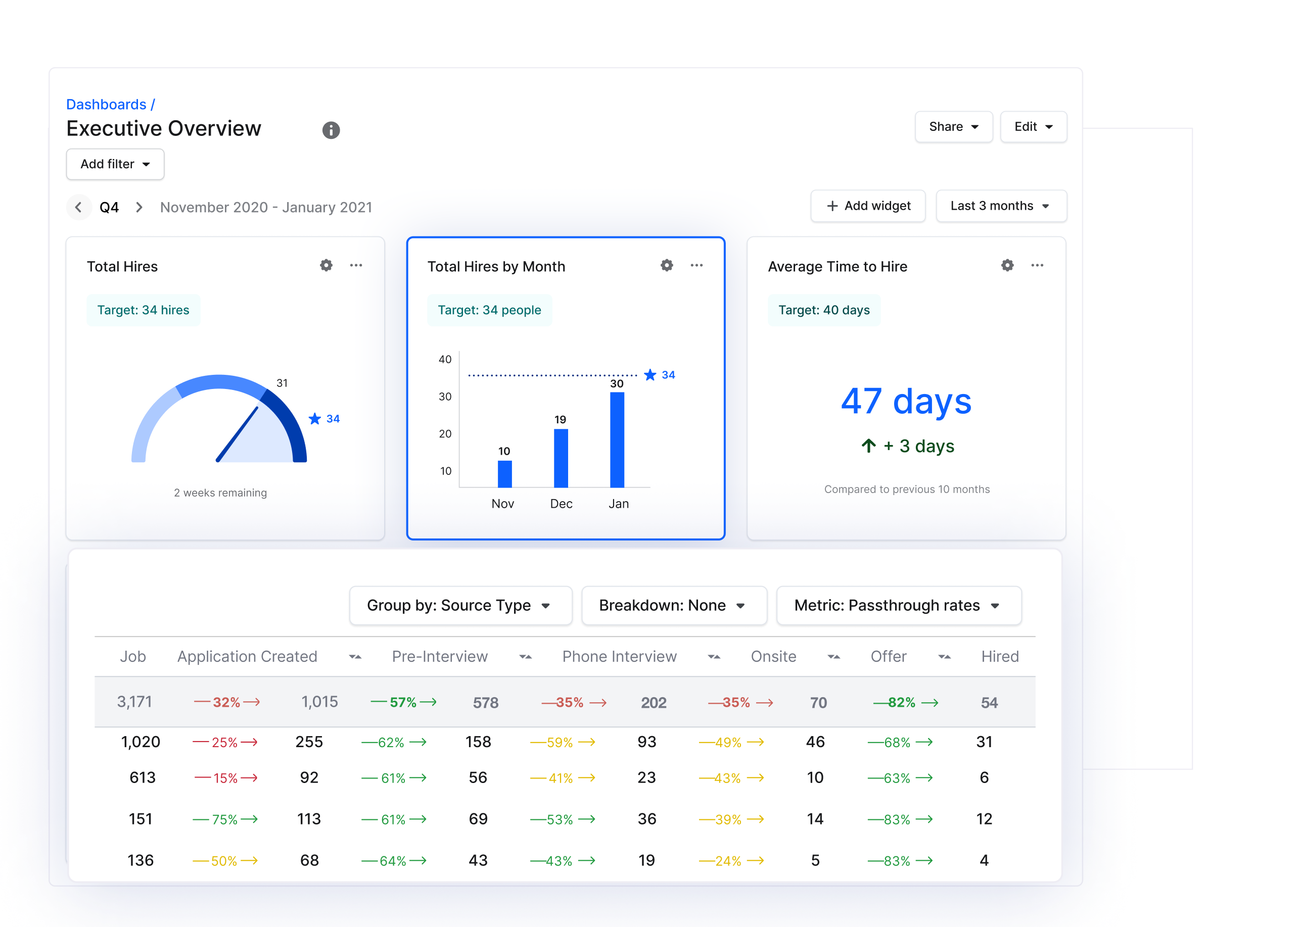
Task: Open Group by: Source Type dropdown
Action: click(460, 606)
